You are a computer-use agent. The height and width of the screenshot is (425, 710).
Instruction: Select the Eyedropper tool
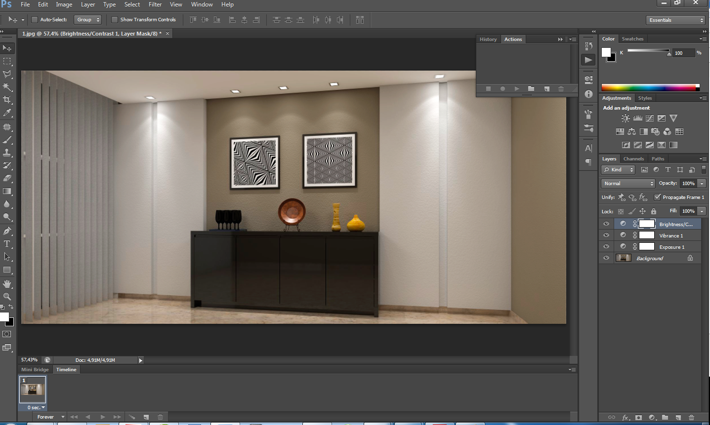tap(7, 113)
